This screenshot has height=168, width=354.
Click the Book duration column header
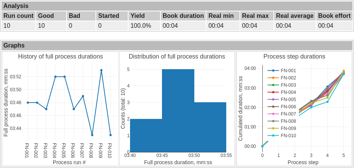(x=183, y=16)
